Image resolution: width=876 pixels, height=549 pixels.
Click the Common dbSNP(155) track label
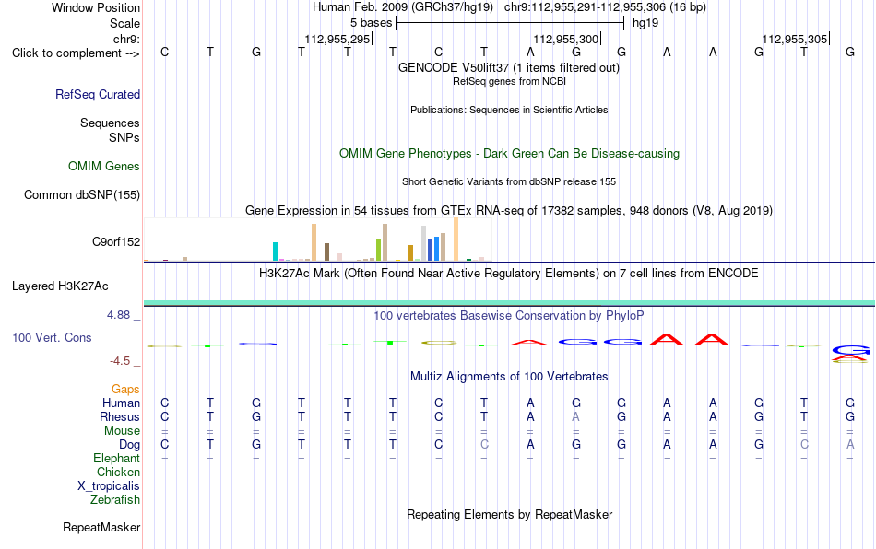(81, 194)
